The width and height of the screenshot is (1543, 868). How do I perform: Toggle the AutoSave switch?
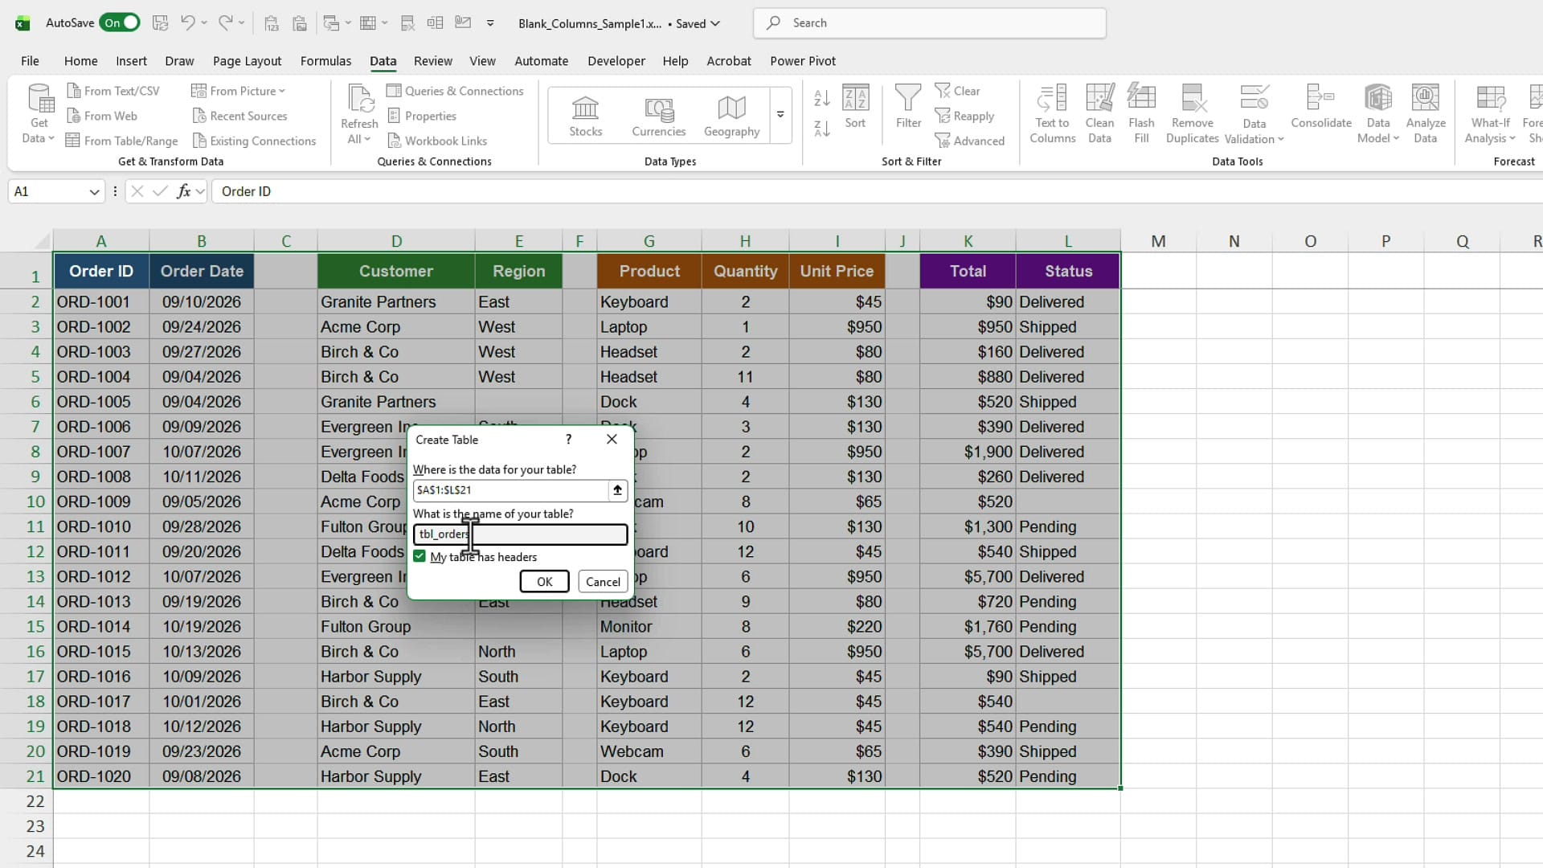(x=120, y=23)
